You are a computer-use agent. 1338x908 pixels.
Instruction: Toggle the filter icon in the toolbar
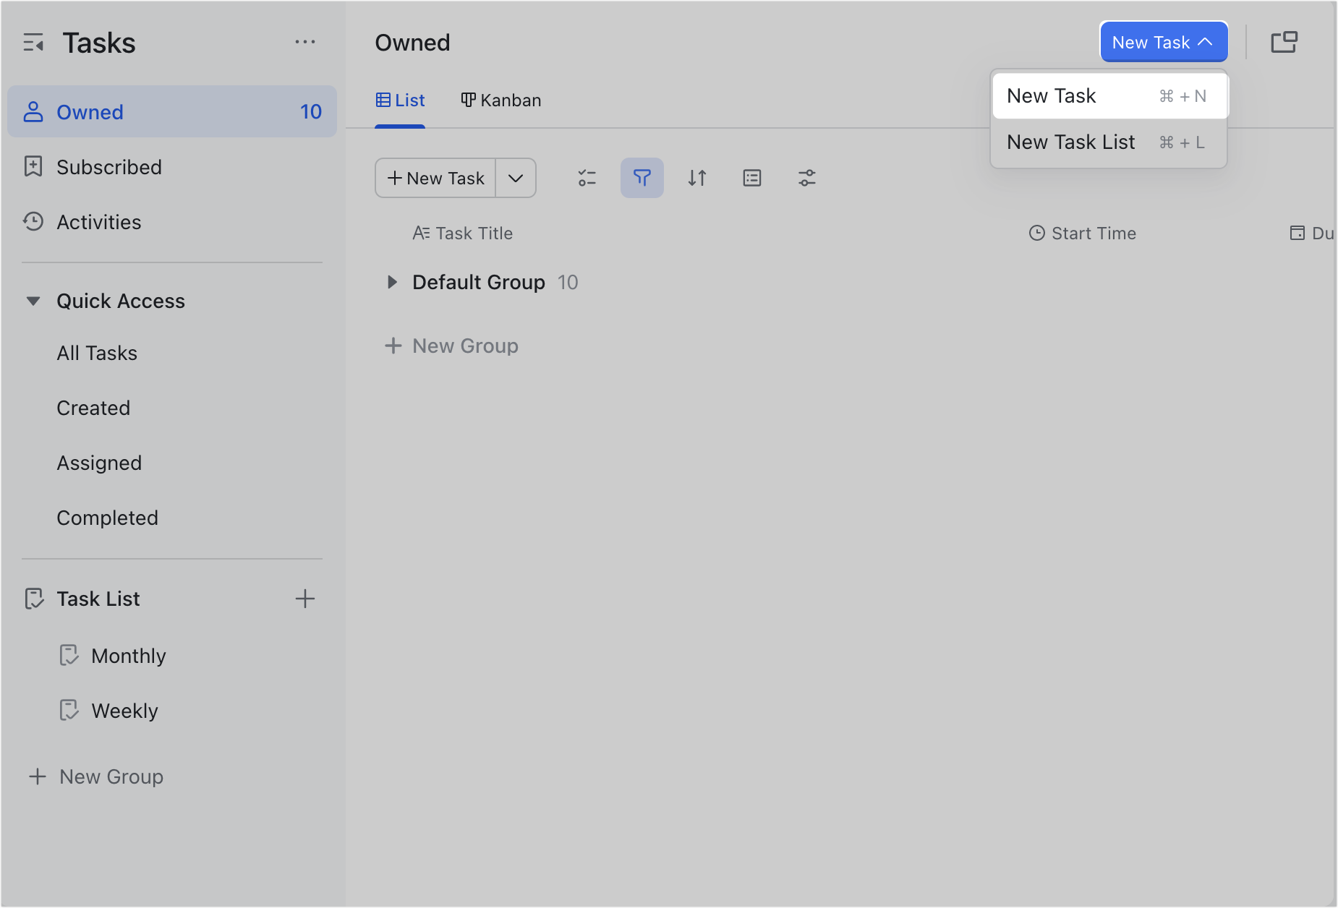coord(642,177)
